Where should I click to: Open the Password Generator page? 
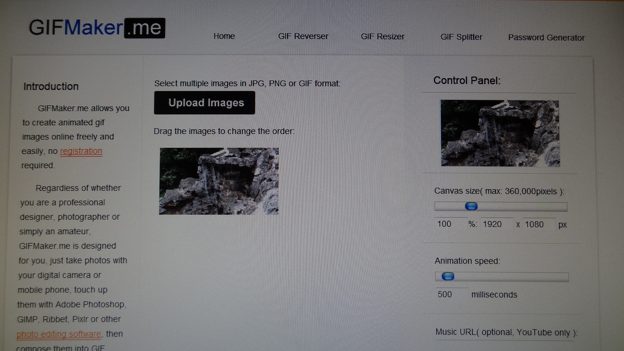[546, 38]
